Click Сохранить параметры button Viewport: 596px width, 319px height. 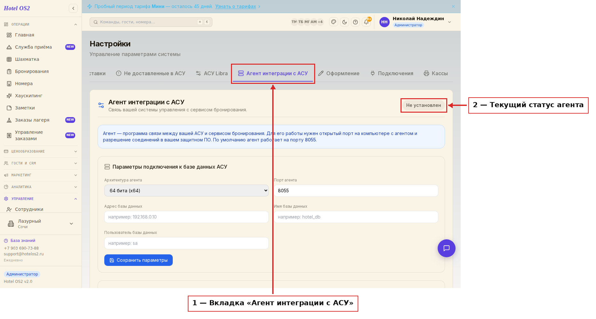139,260
